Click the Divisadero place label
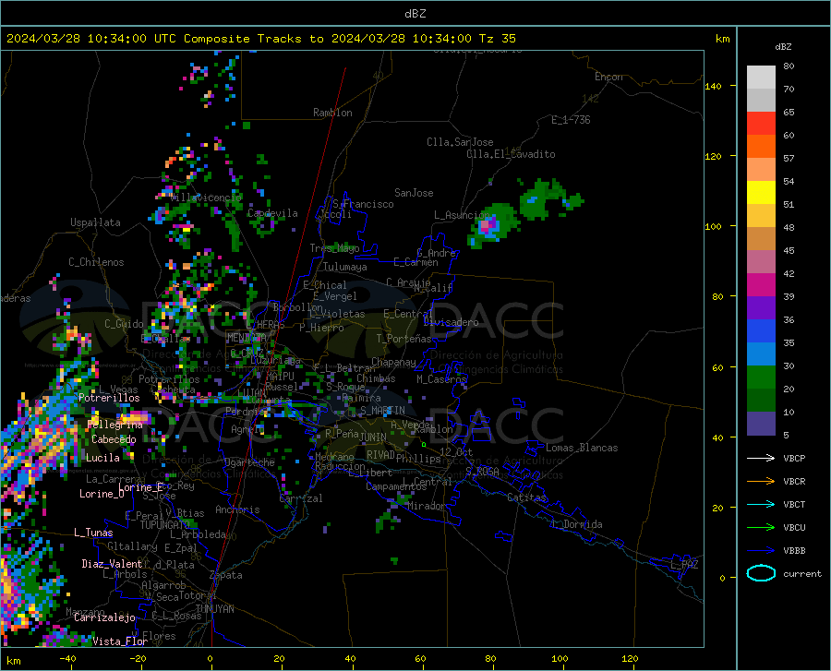 tap(451, 322)
